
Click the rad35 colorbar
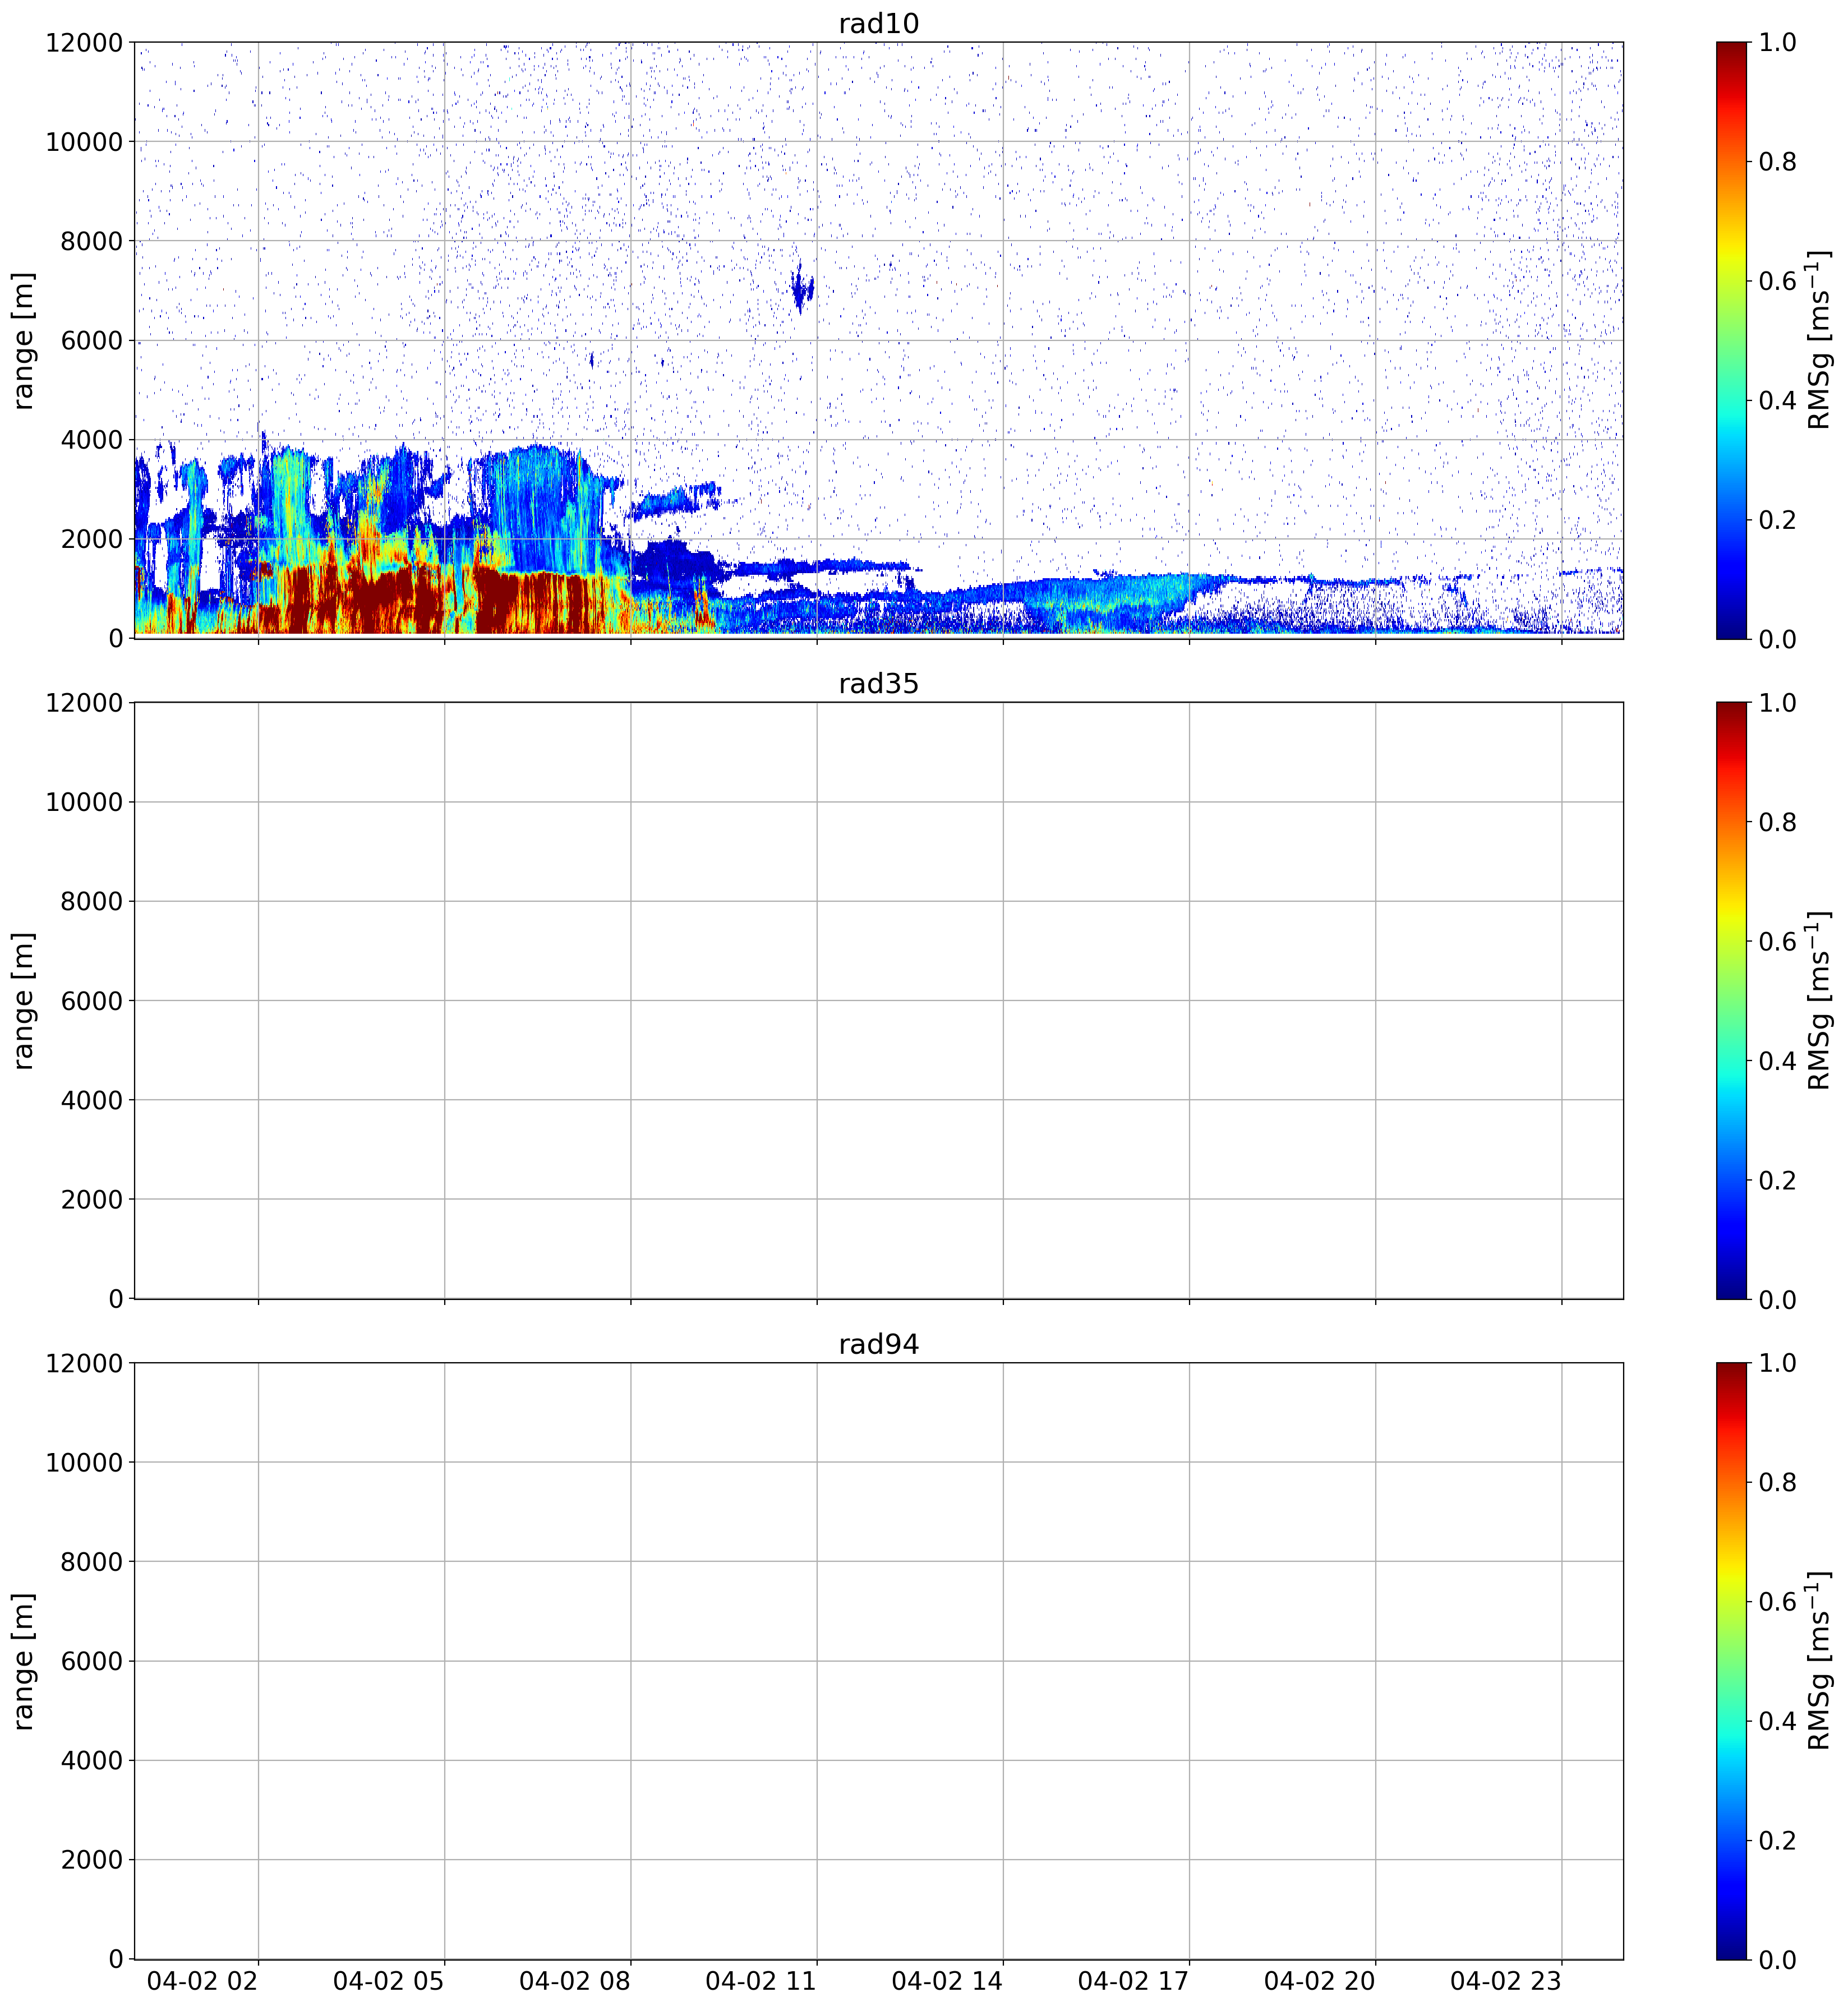[1731, 1000]
